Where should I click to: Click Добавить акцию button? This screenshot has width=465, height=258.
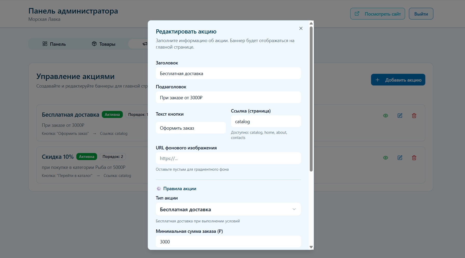coord(398,80)
